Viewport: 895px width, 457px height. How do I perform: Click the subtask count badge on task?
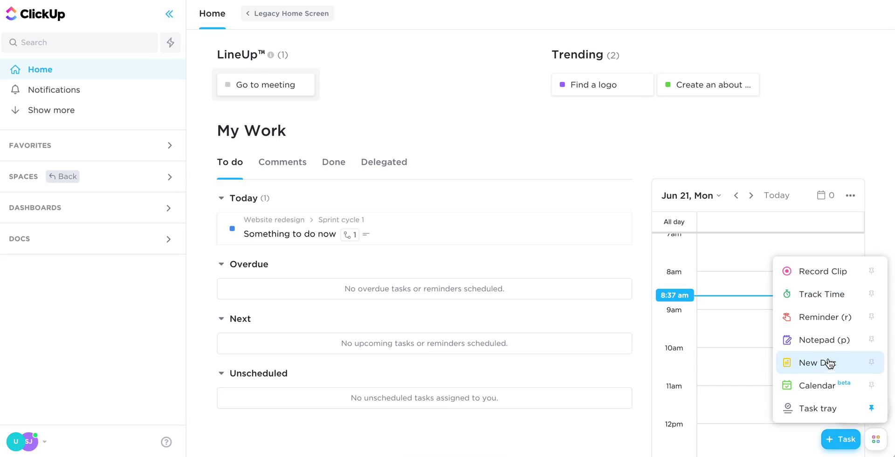pyautogui.click(x=350, y=235)
